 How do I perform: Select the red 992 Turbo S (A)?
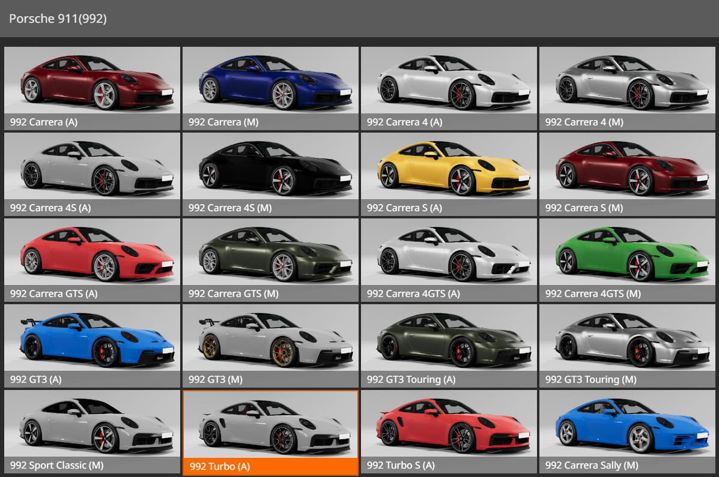pos(449,426)
